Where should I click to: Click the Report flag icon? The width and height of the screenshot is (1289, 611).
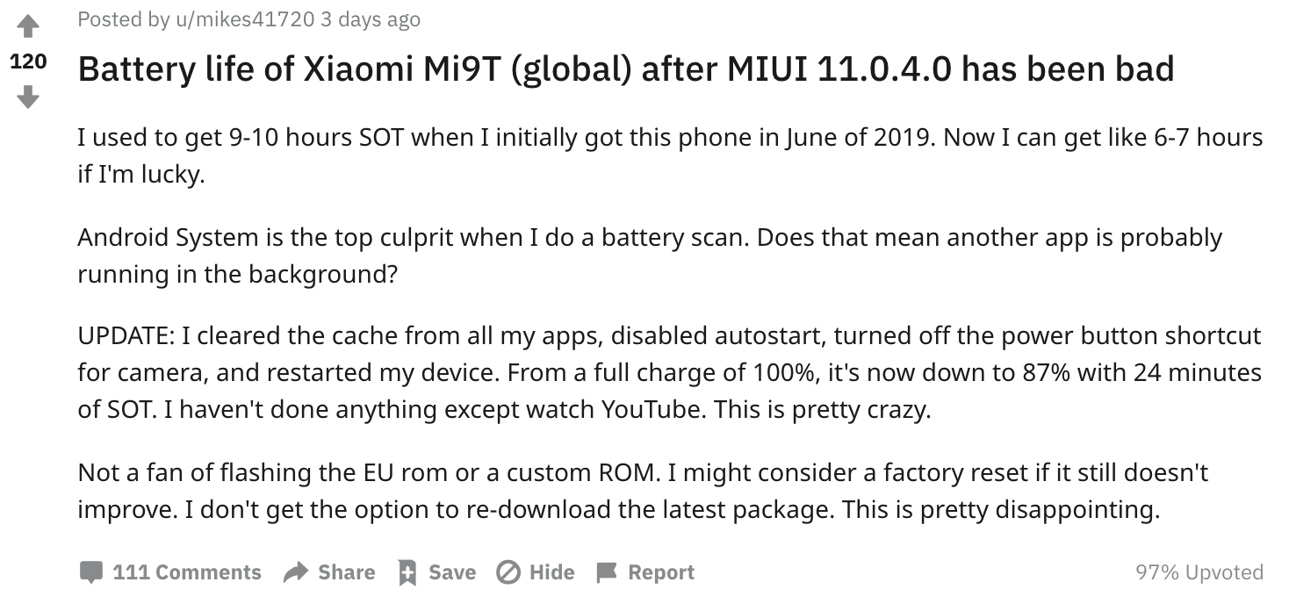[607, 572]
